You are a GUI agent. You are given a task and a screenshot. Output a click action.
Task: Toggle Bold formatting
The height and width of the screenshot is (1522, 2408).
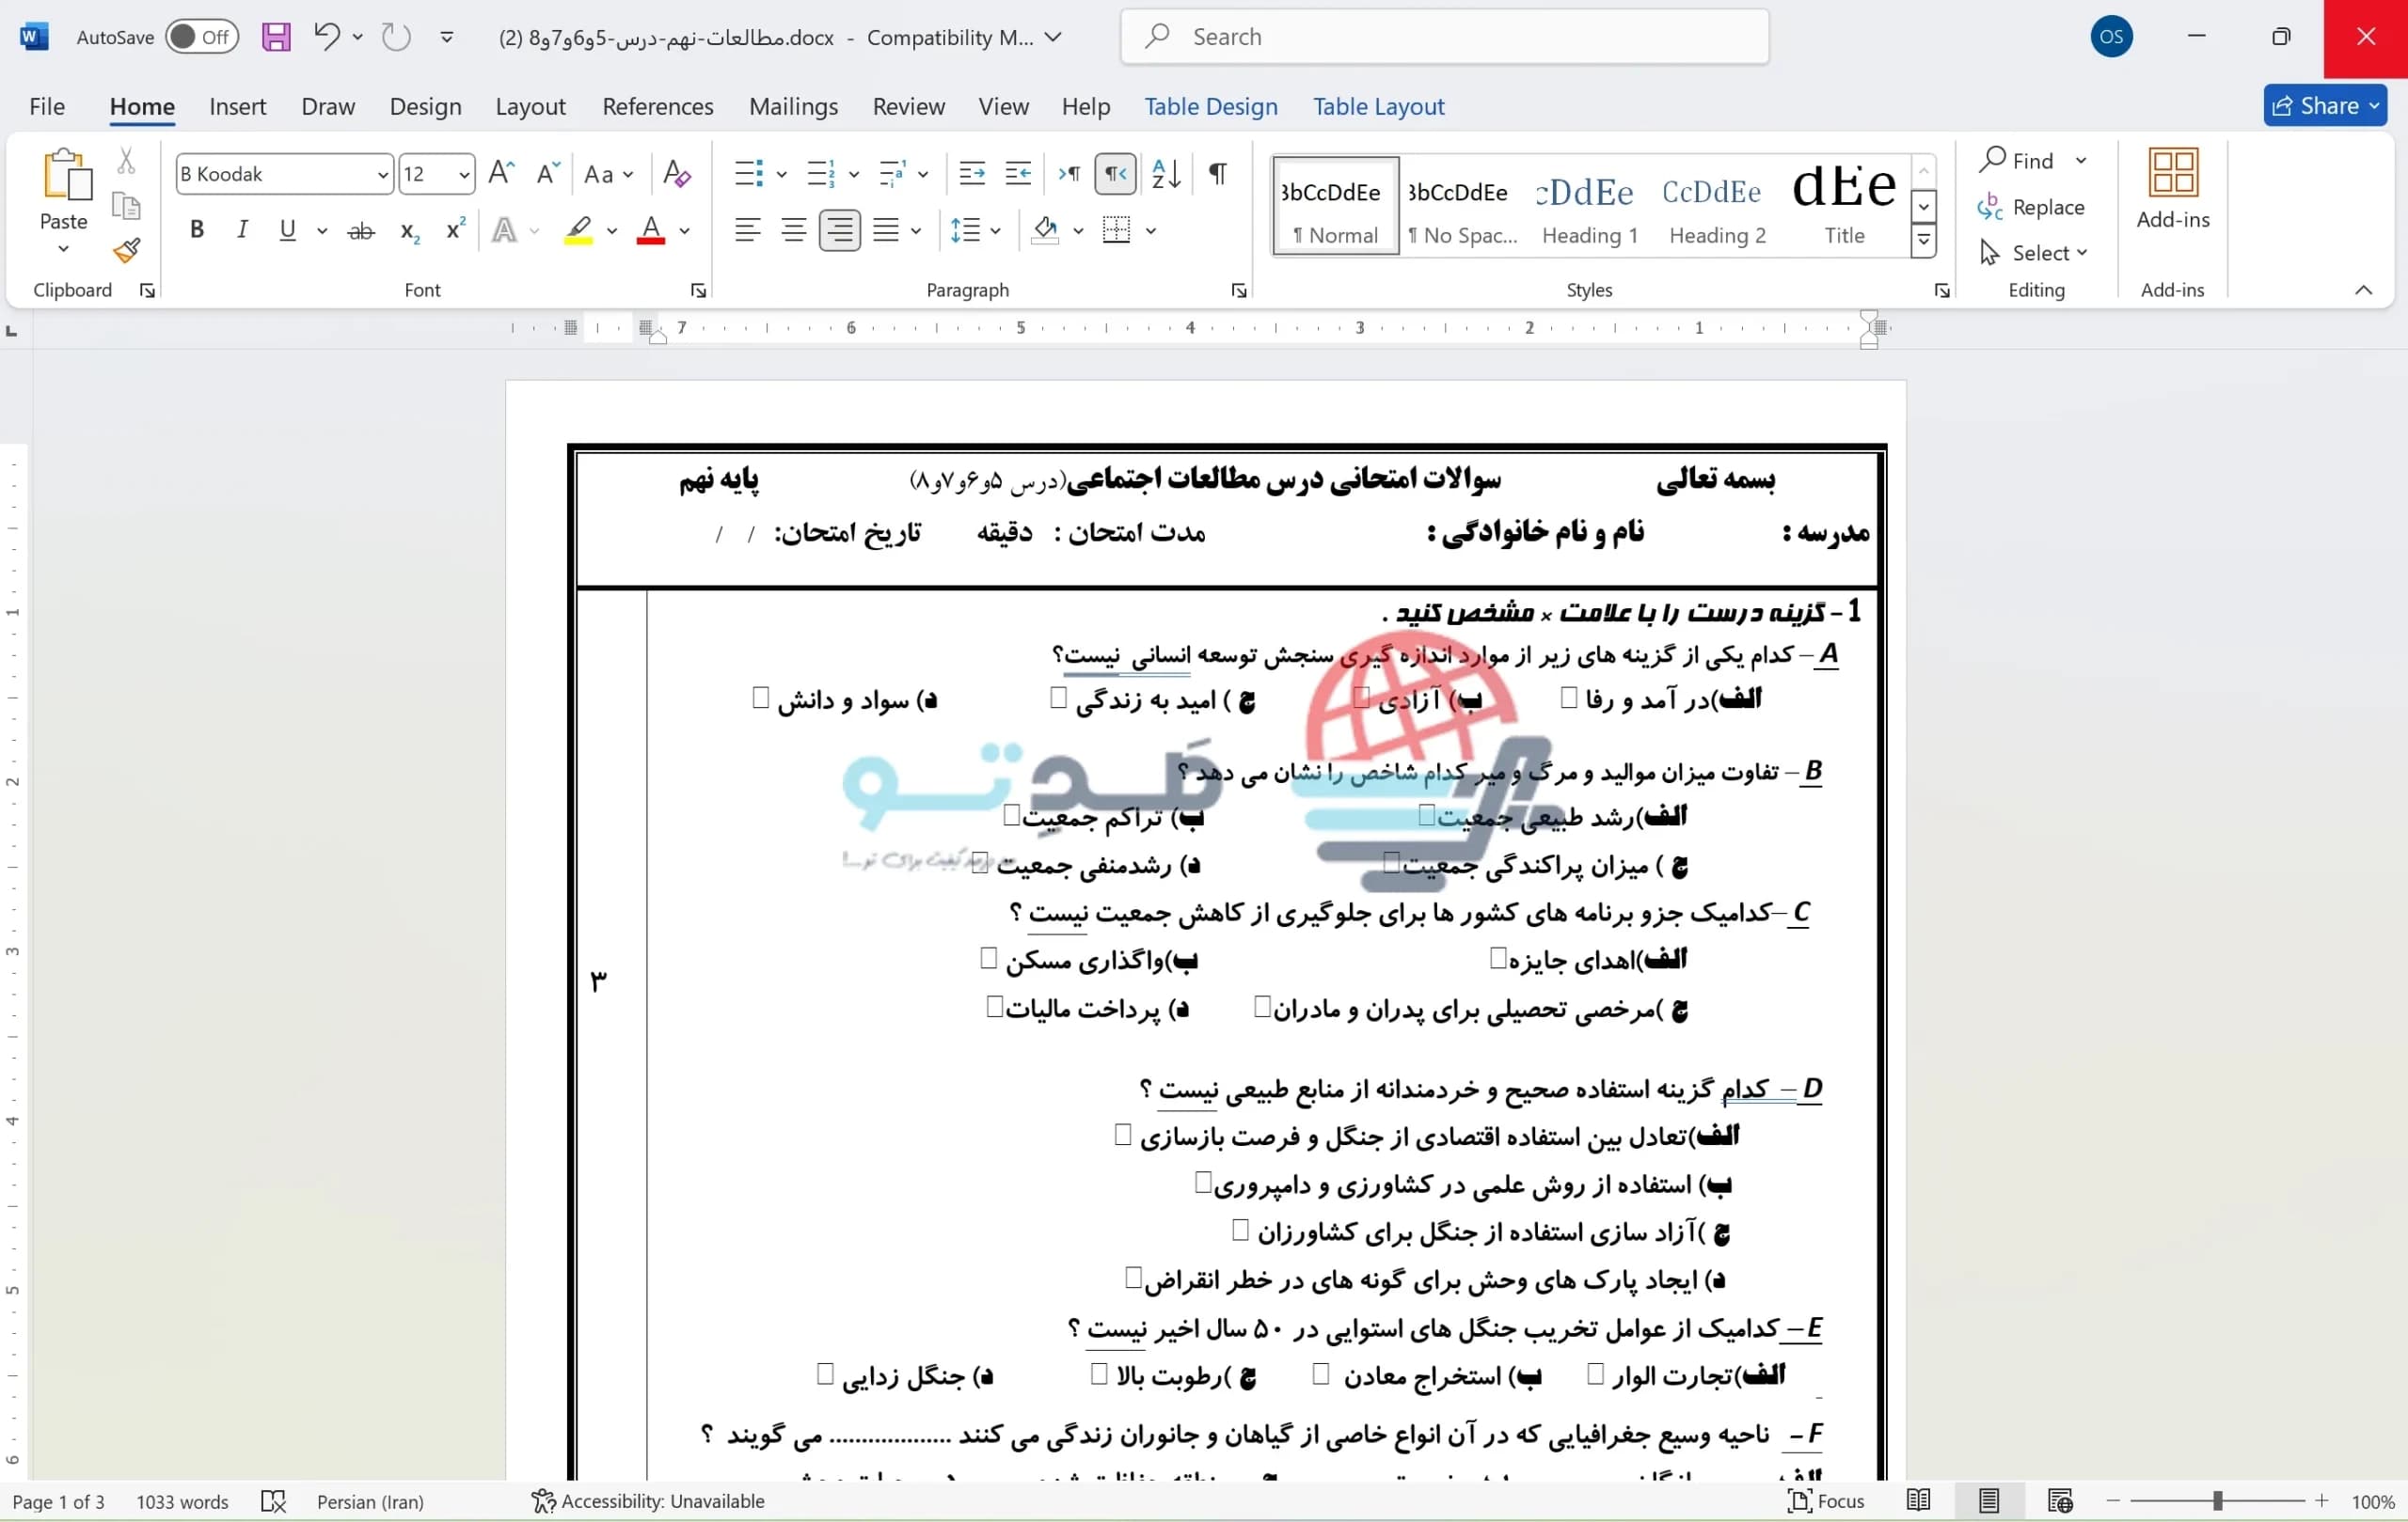(197, 229)
